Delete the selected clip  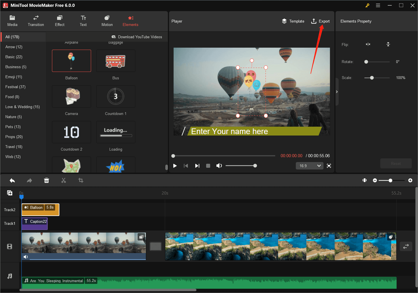(47, 180)
